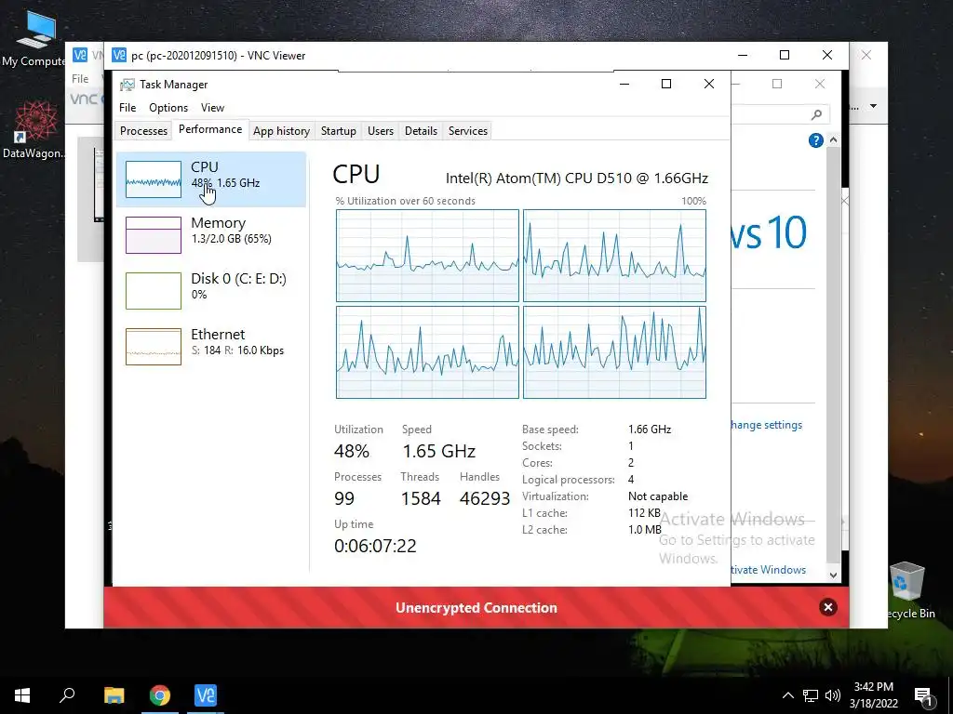Minimize the VNC Viewer window

tap(742, 55)
